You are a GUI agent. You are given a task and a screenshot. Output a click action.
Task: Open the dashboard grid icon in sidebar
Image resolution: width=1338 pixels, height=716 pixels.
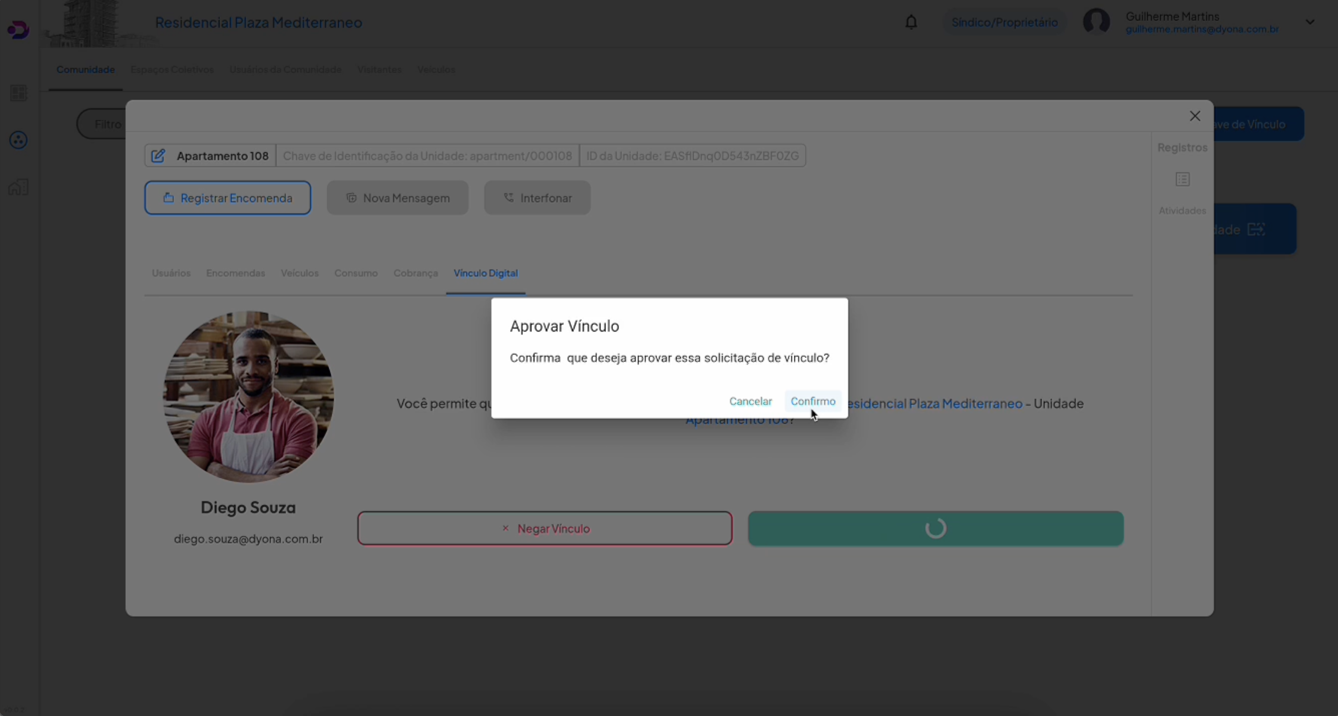click(x=19, y=93)
